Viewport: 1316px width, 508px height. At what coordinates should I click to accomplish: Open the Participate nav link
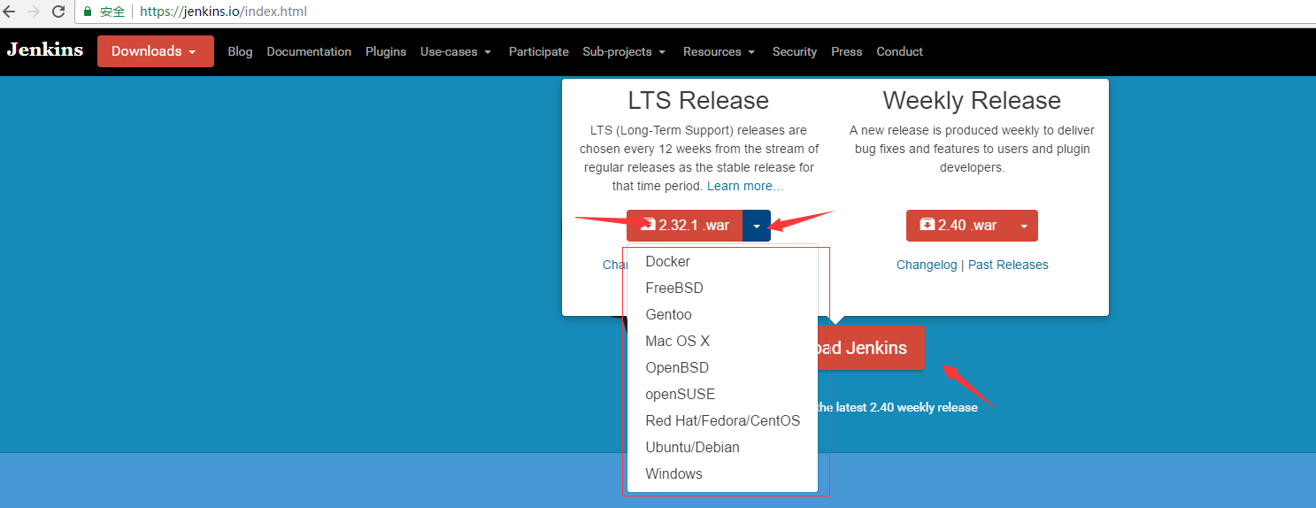[x=538, y=51]
